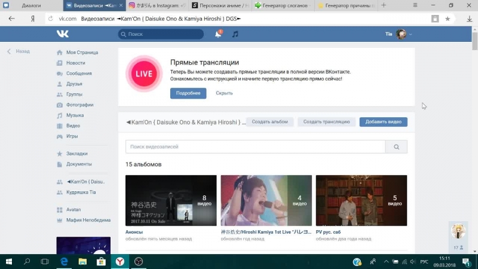Open the Hiroshi Kamiya 1st Live album thumbnail
Viewport: 478px width, 269px height.
click(266, 200)
